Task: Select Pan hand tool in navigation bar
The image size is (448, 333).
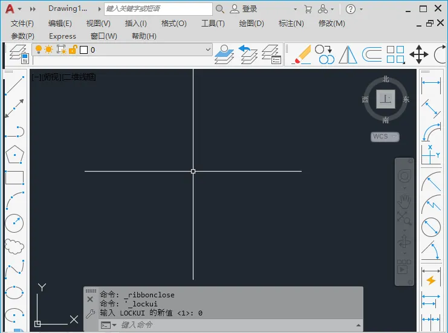Action: 404,202
